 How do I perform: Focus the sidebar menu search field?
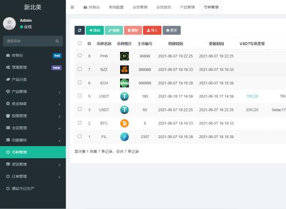pos(33,41)
